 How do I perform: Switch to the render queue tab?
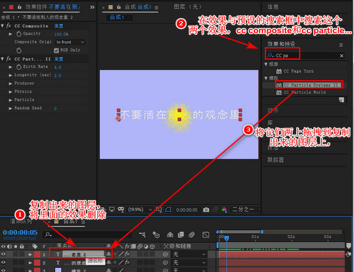point(21,221)
